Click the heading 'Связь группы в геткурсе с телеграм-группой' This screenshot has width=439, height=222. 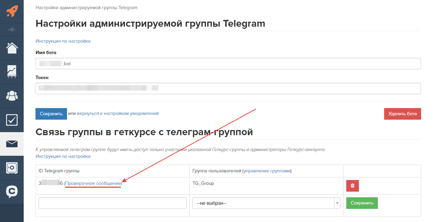pos(144,132)
